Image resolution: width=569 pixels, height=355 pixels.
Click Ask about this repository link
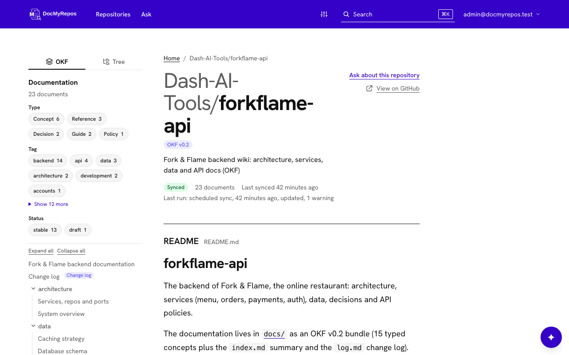(x=385, y=75)
